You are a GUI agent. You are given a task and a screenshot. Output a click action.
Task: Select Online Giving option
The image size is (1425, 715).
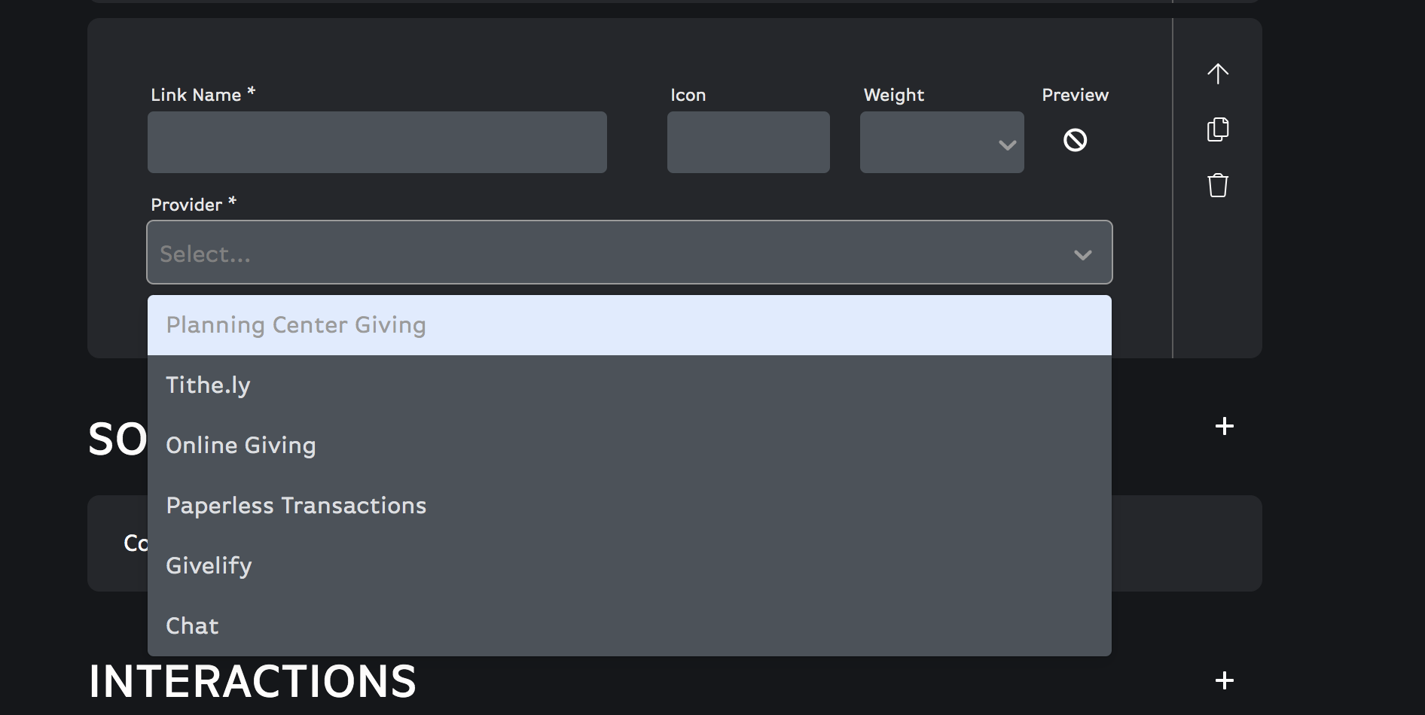[630, 446]
